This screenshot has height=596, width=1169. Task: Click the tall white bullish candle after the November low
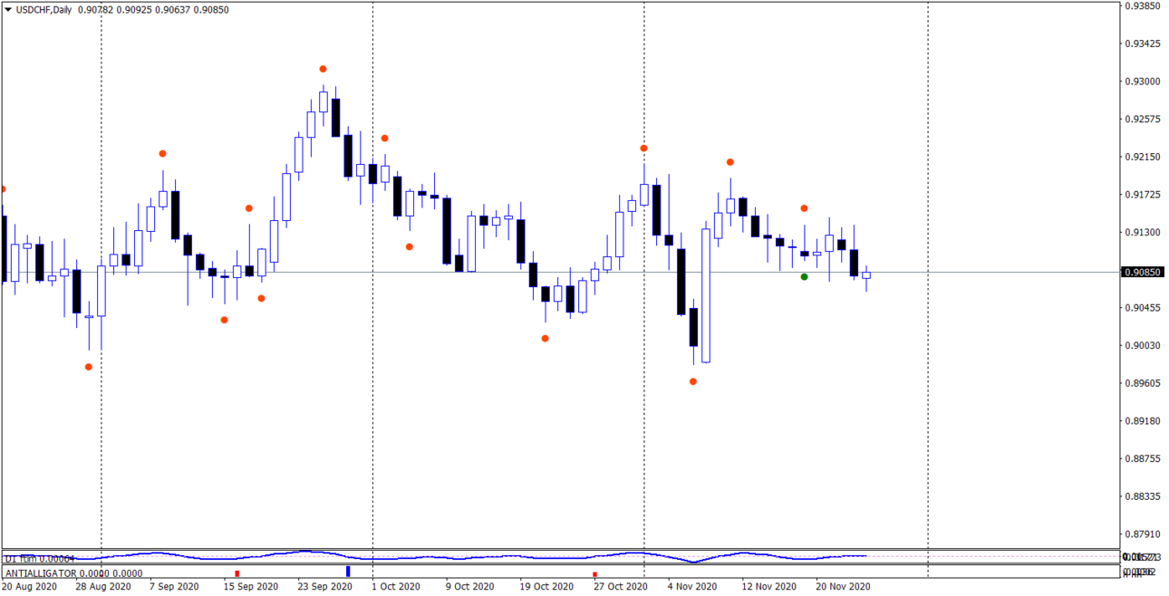(706, 294)
